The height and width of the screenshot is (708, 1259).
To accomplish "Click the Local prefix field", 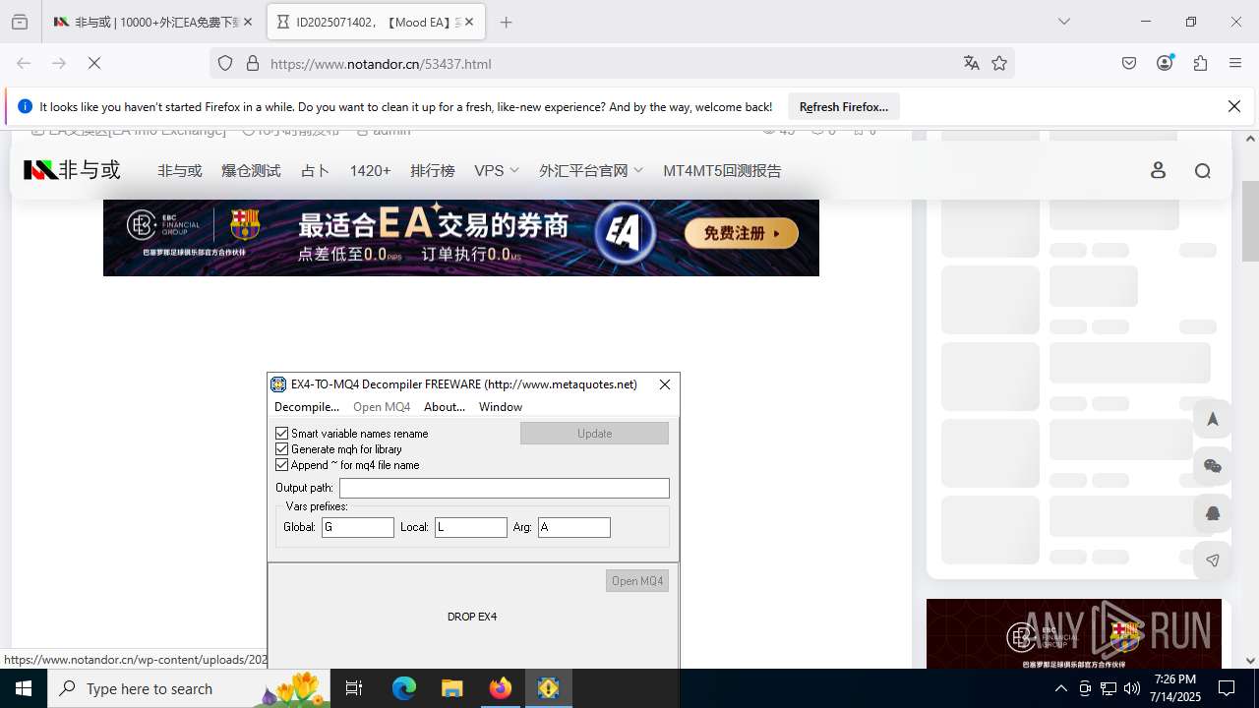I will 471,527.
